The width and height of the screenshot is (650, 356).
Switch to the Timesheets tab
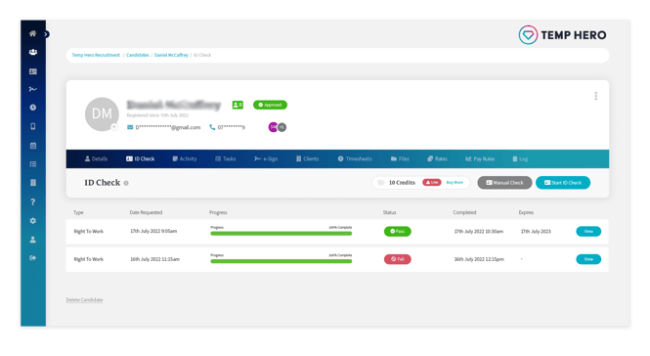[355, 158]
